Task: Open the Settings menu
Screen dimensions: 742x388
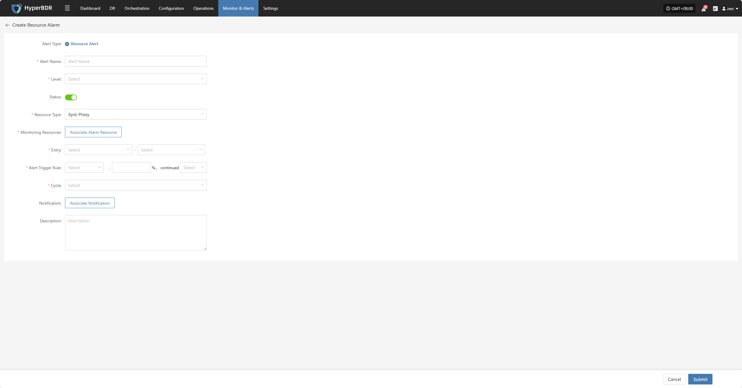Action: coord(271,8)
